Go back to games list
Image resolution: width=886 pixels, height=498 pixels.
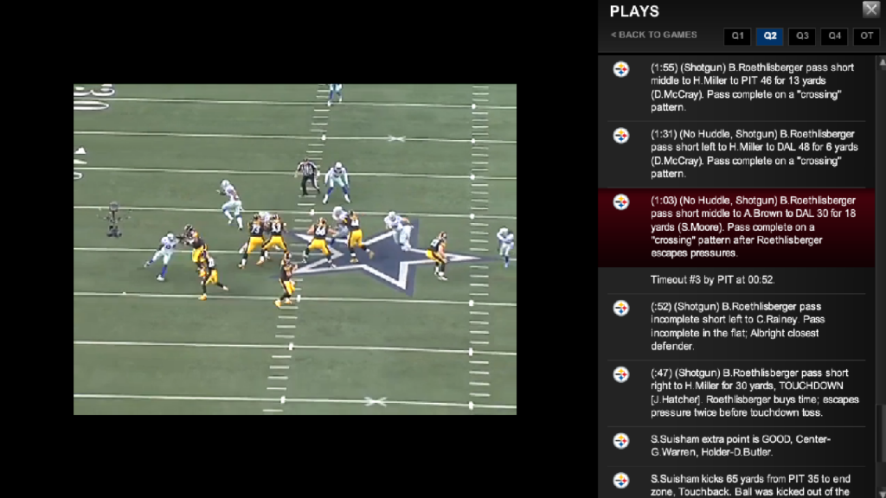coord(654,35)
